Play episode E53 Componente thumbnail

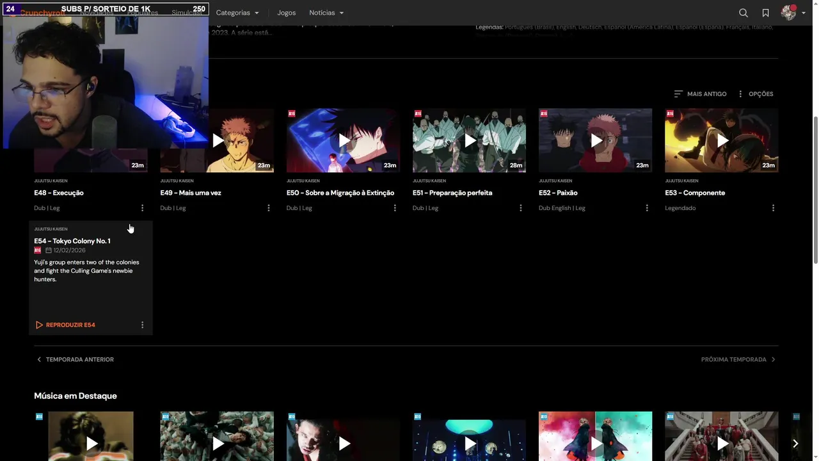coord(721,140)
